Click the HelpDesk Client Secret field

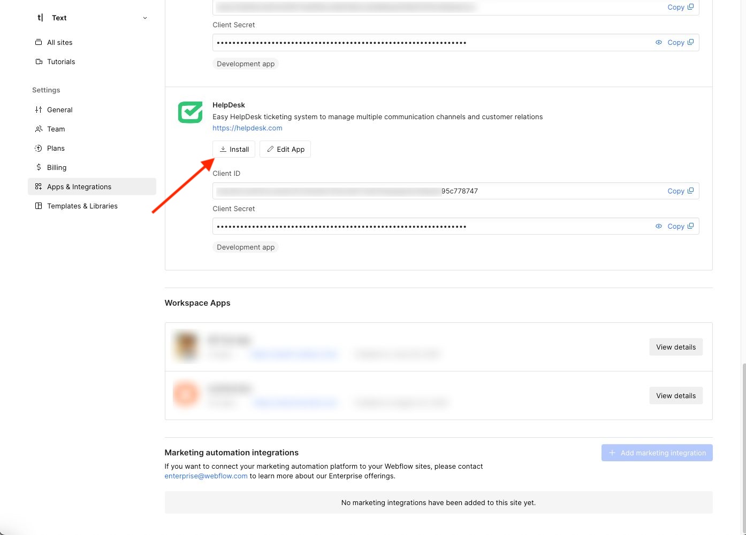tap(455, 226)
